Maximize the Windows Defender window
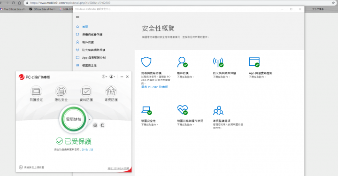 click(291, 9)
